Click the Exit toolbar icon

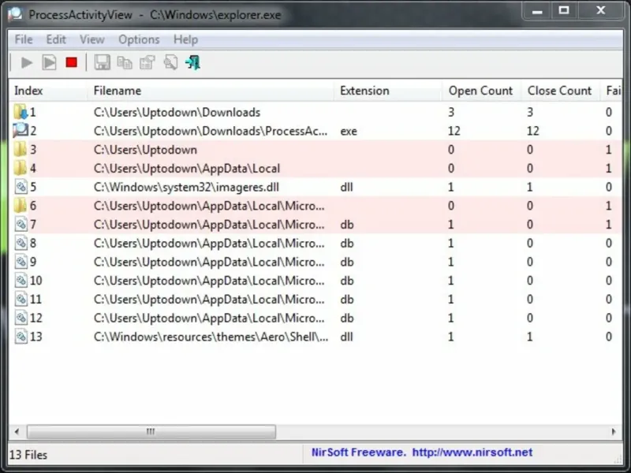192,63
